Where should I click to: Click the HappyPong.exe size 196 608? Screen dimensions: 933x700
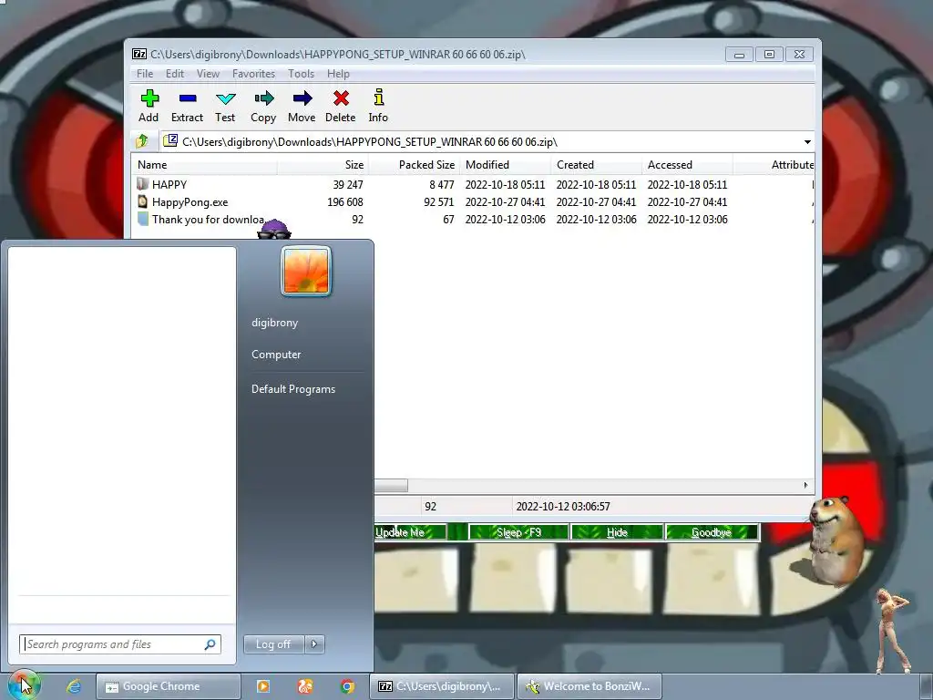coord(345,201)
